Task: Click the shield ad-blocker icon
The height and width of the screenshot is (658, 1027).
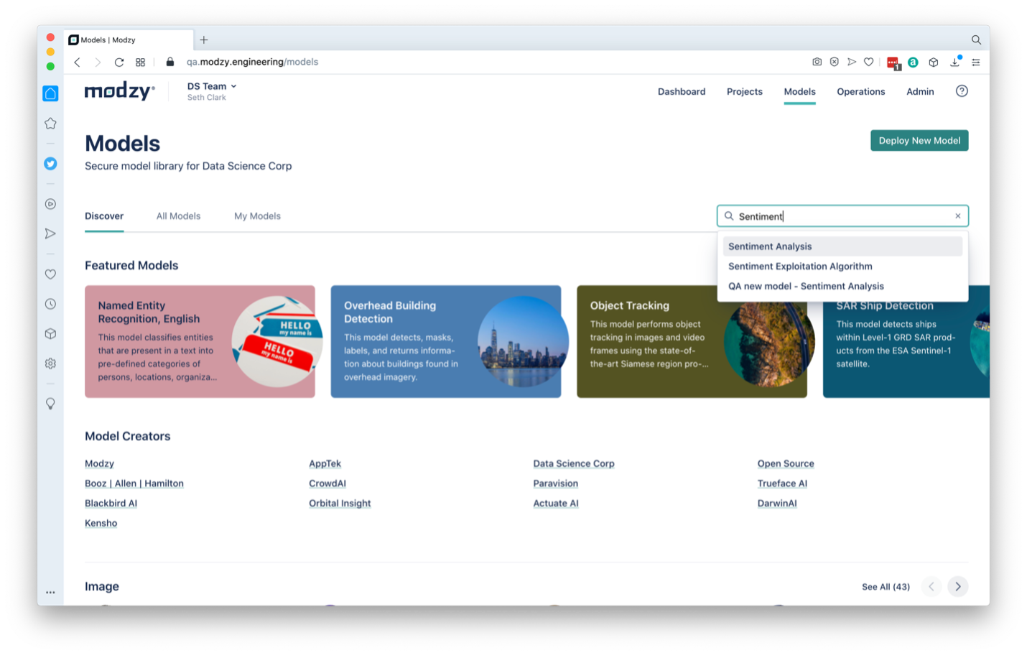Action: click(835, 62)
